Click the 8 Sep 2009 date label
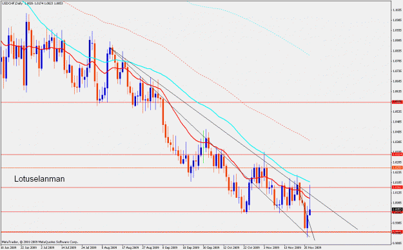Viewport: 403px width, 250px height. tap(170, 247)
